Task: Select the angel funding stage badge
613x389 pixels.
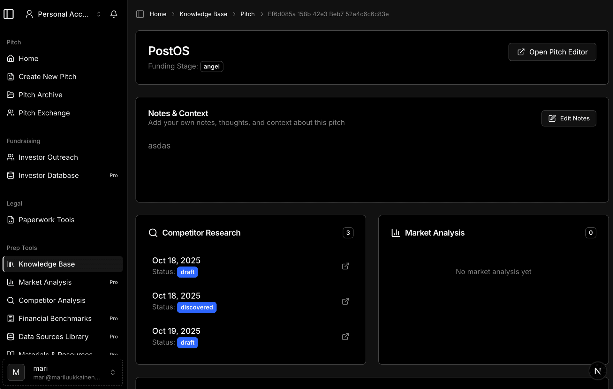Action: (x=212, y=66)
